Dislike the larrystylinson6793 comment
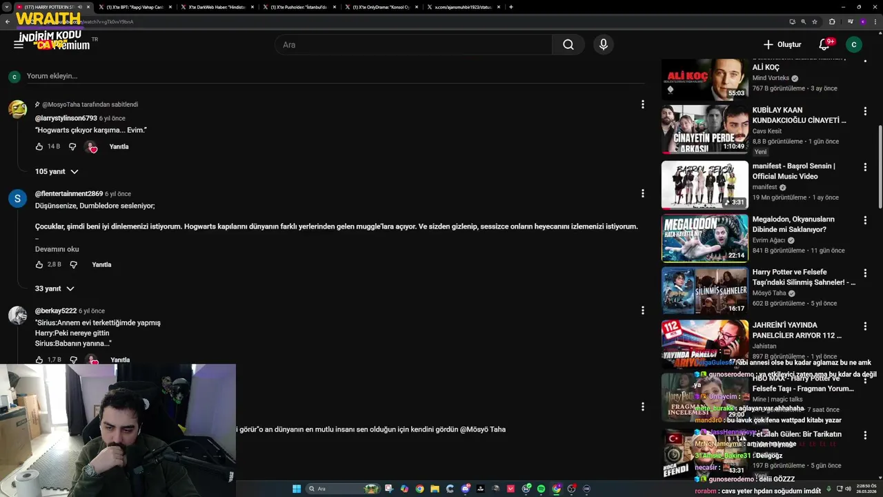The image size is (883, 497). (x=72, y=147)
